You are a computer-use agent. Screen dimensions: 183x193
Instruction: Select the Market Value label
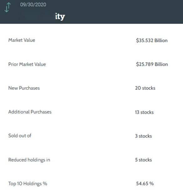click(22, 40)
